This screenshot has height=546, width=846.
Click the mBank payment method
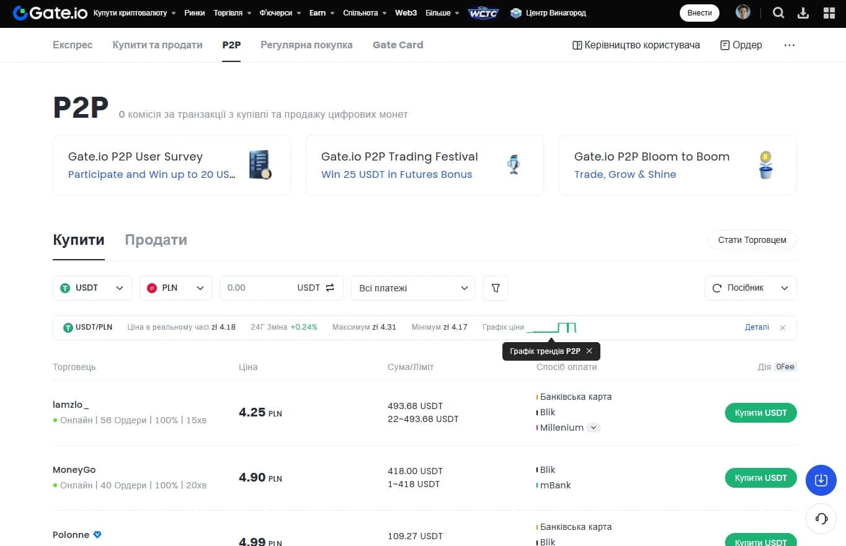tap(555, 485)
